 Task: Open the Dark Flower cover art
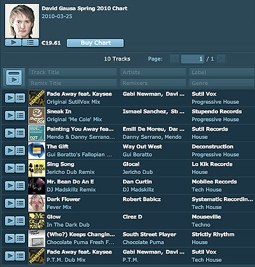[x=37, y=203]
